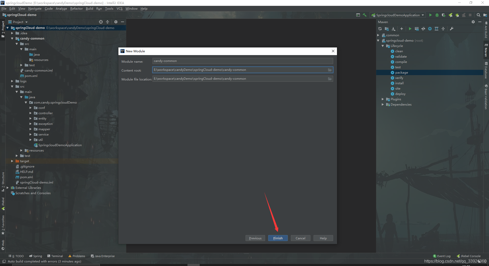Open the VCS menu
489x266 pixels.
click(119, 9)
